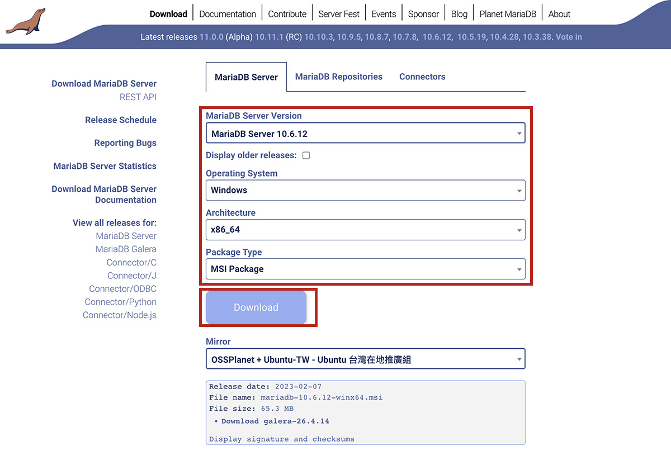671x455 pixels.
Task: Click the MariaDB seal logo
Action: tap(25, 22)
